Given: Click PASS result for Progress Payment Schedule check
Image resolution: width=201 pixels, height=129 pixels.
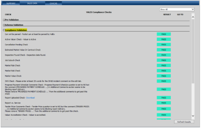Looking at the screenshot, I should 164,89.
